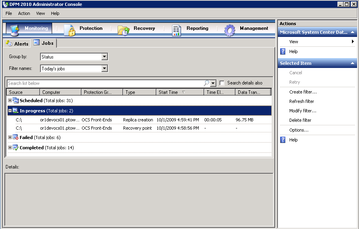Click the In progress group icon
The height and width of the screenshot is (229, 359).
[x=16, y=111]
